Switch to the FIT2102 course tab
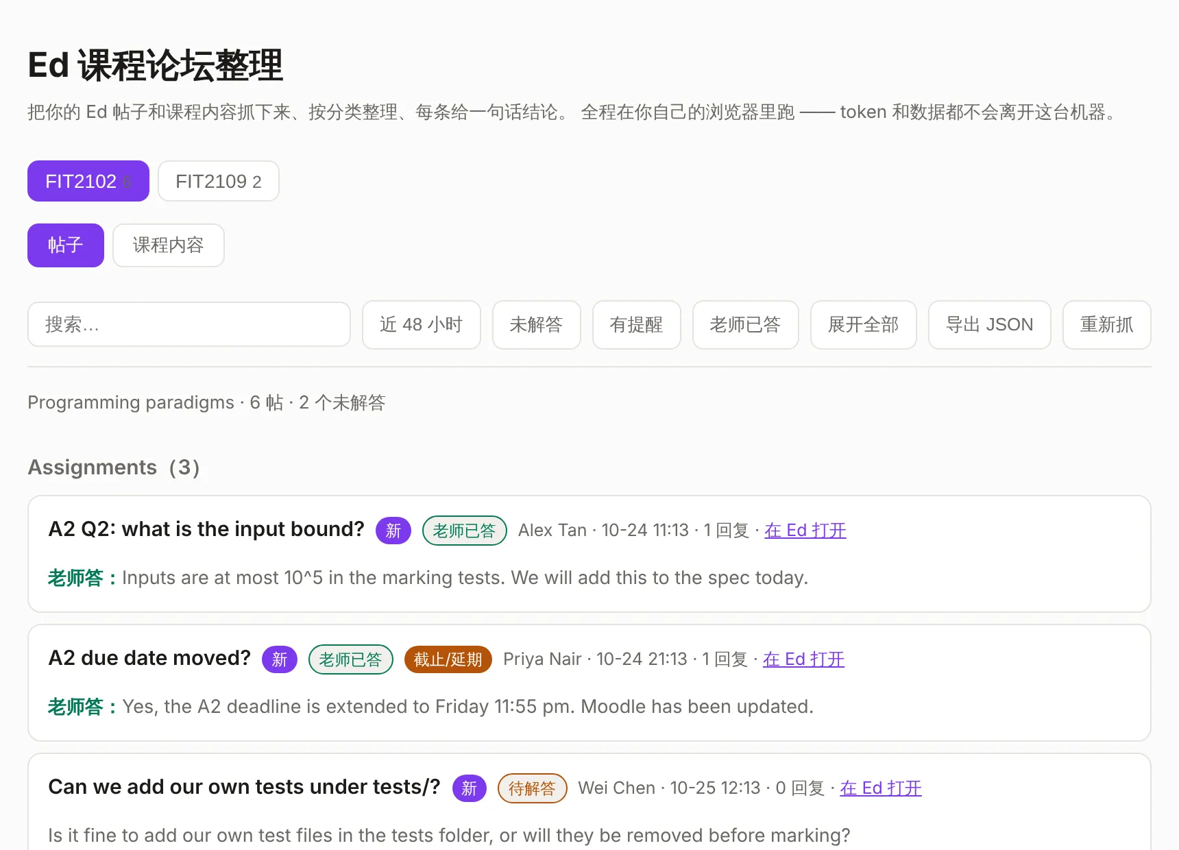This screenshot has width=1179, height=850. 88,181
